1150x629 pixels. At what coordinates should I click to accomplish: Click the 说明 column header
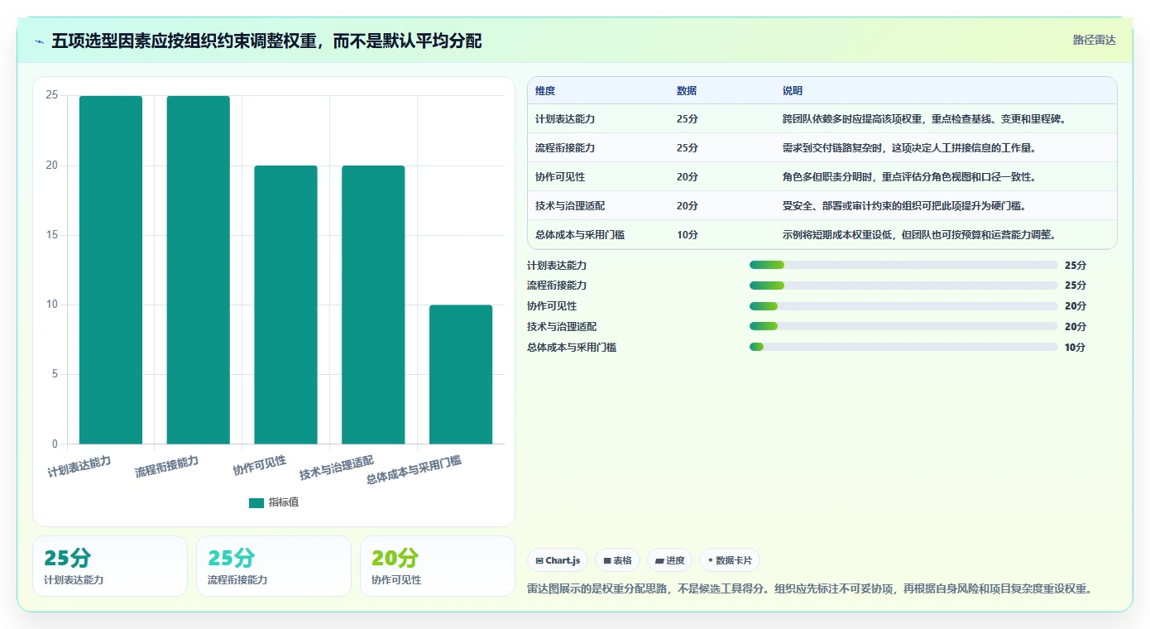tap(793, 91)
